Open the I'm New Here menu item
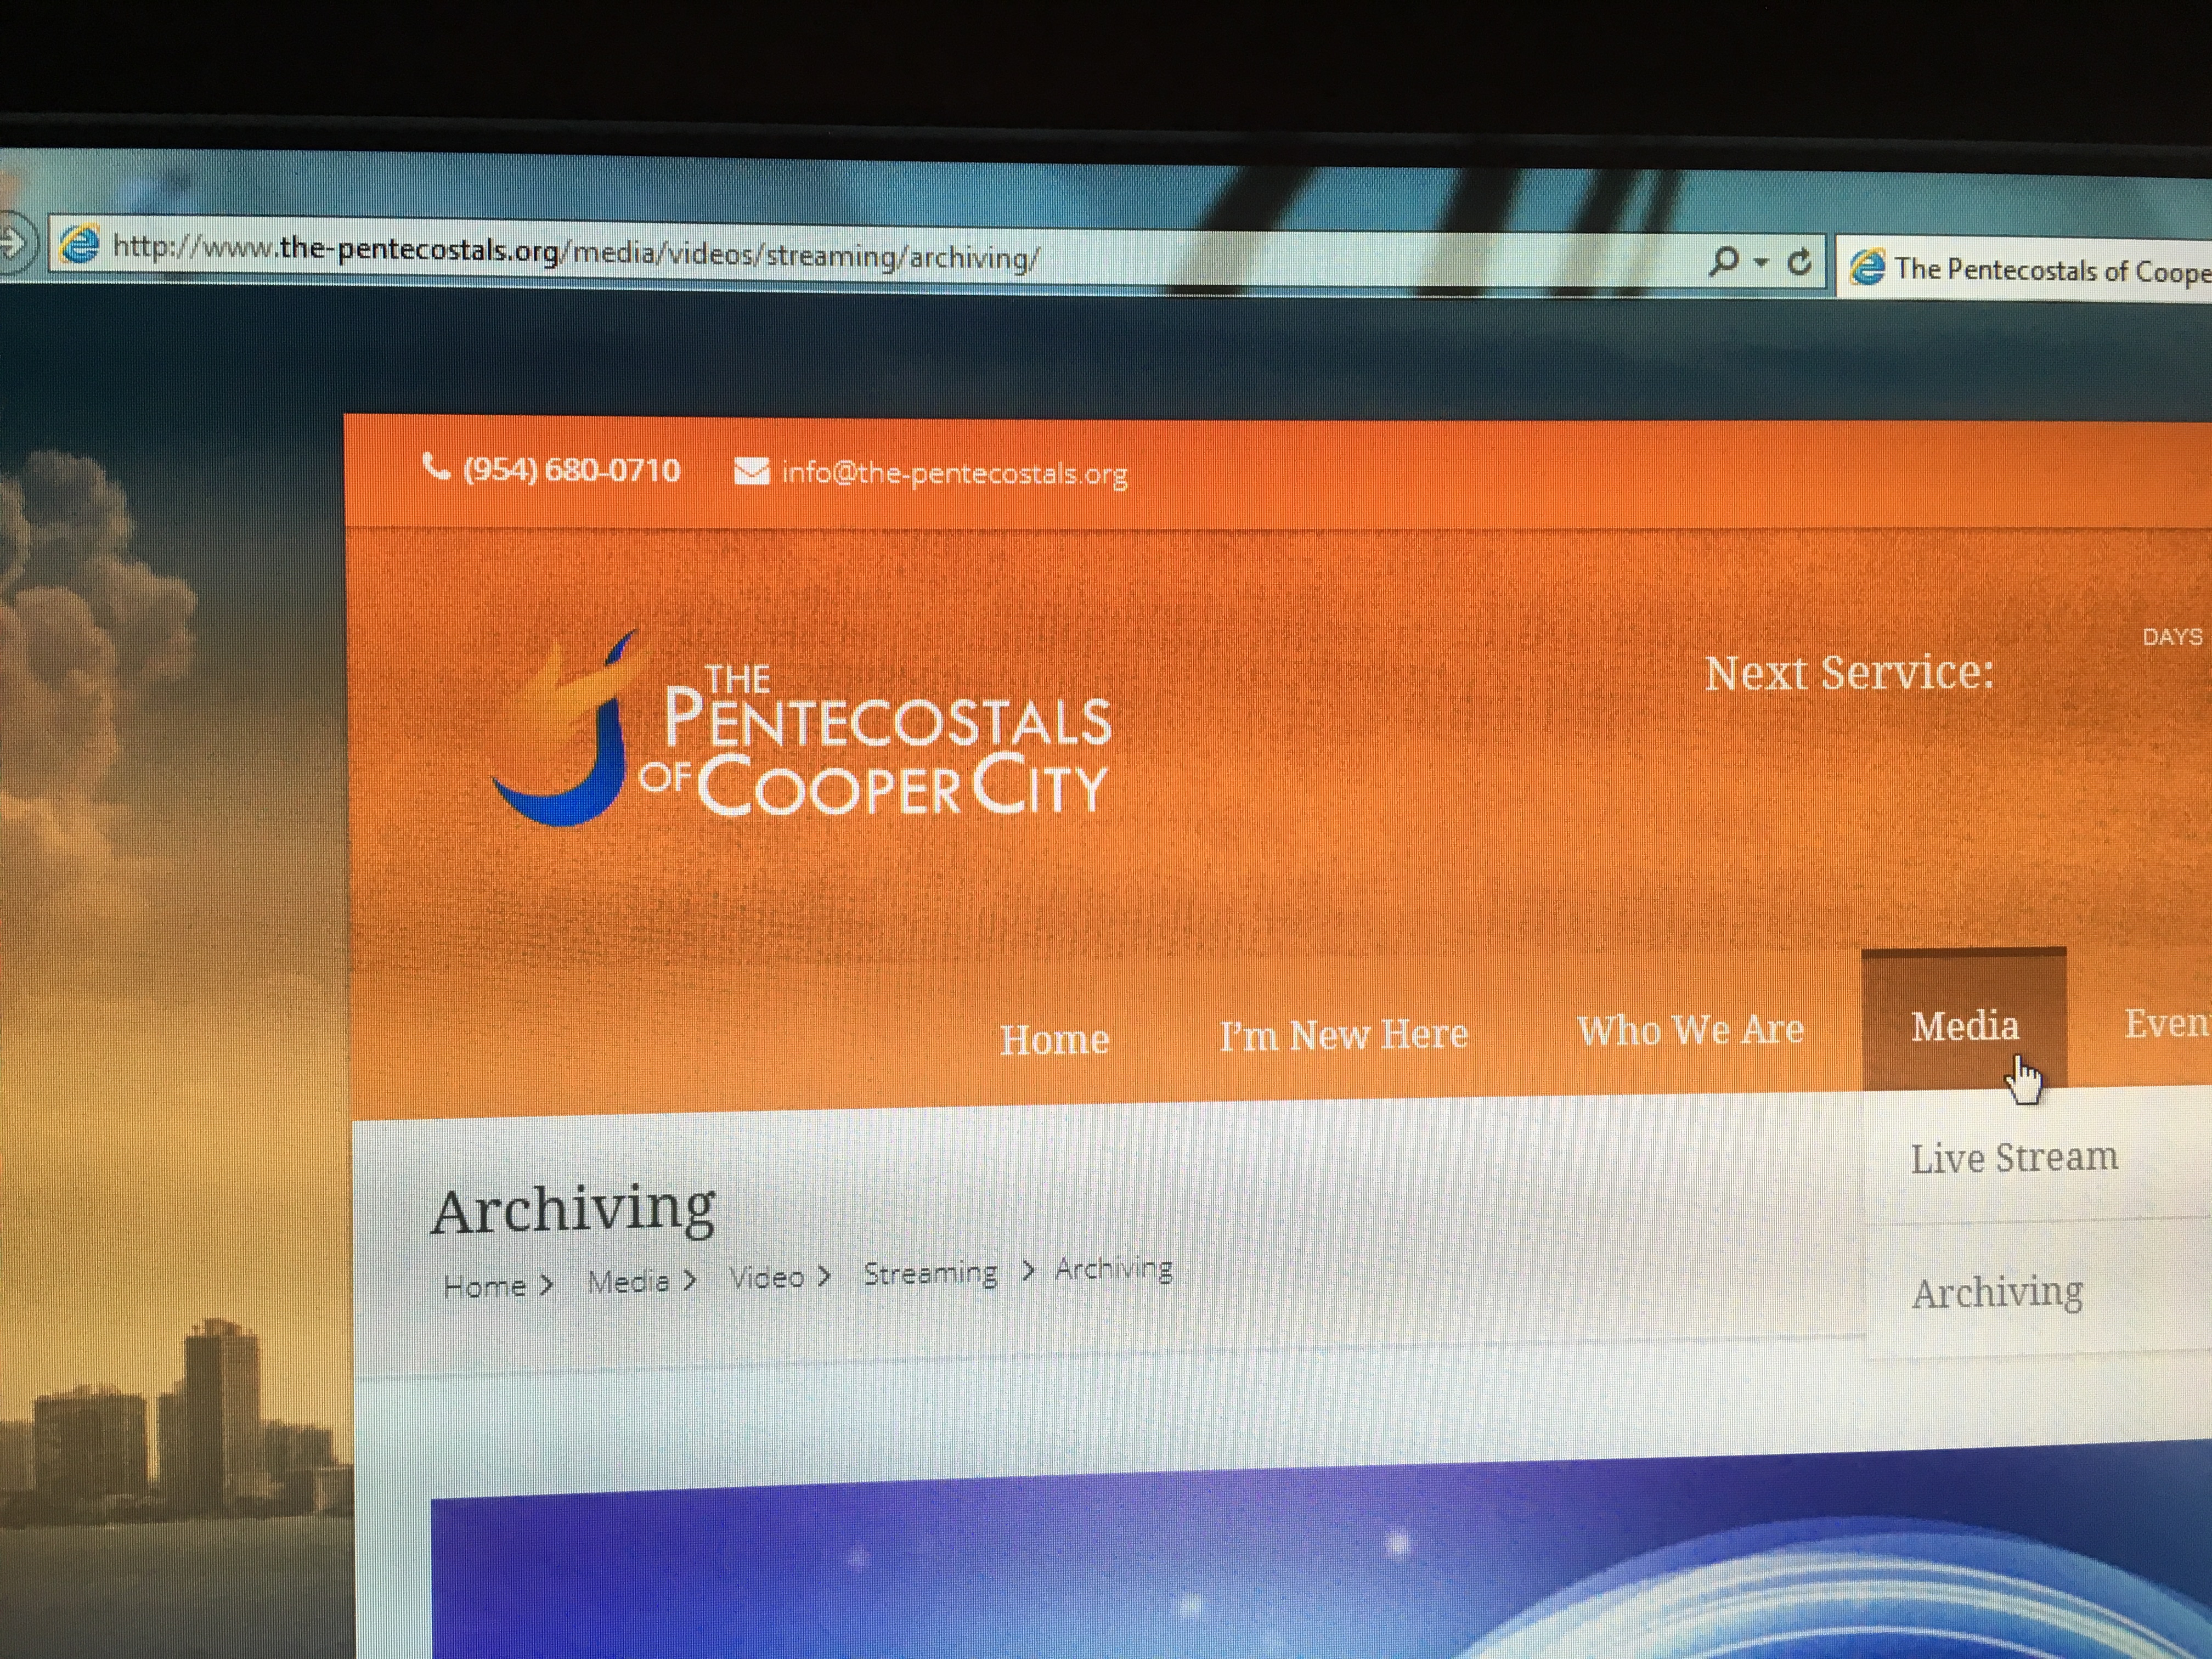The image size is (2212, 1659). coord(1344,1035)
